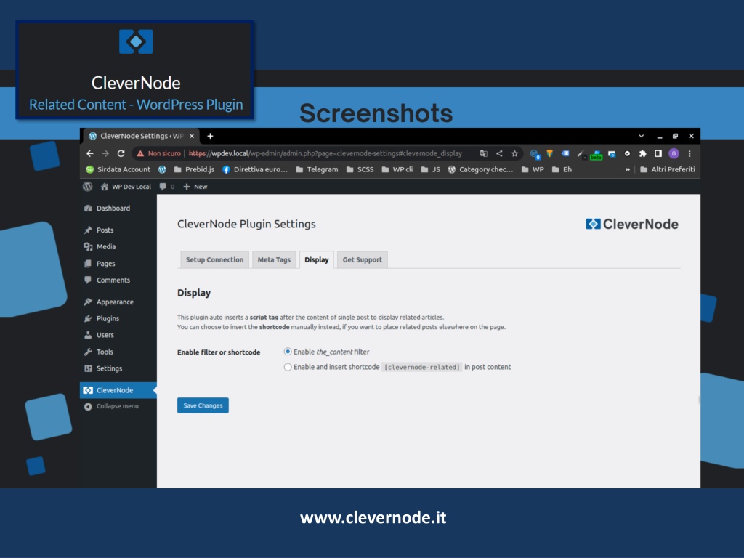
Task: Open the JS bookmark folder
Action: pyautogui.click(x=430, y=169)
